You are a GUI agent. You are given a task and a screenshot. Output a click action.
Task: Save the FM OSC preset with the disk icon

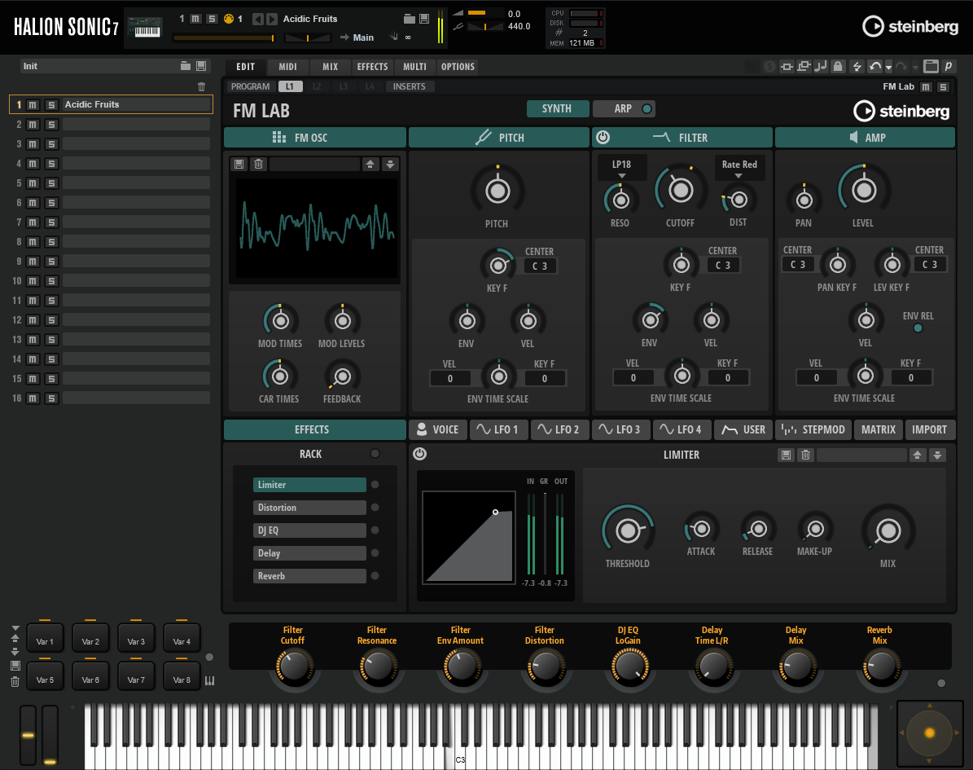(x=239, y=164)
